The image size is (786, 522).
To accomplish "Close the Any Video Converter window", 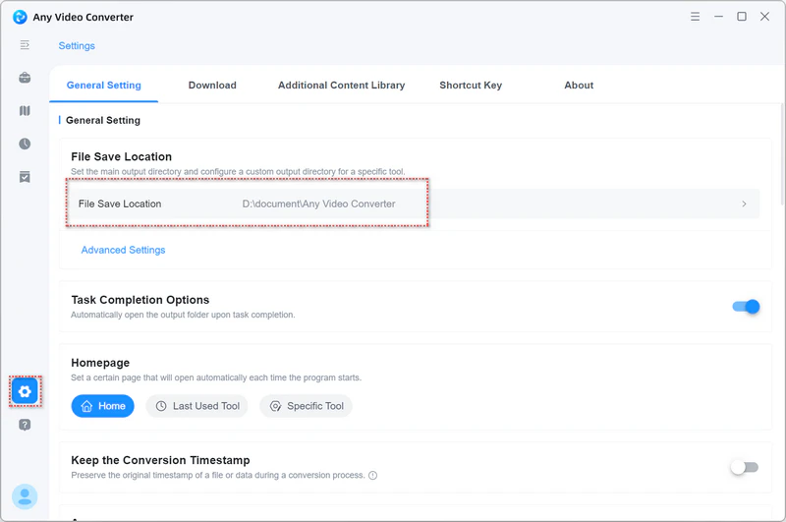I will tap(764, 17).
